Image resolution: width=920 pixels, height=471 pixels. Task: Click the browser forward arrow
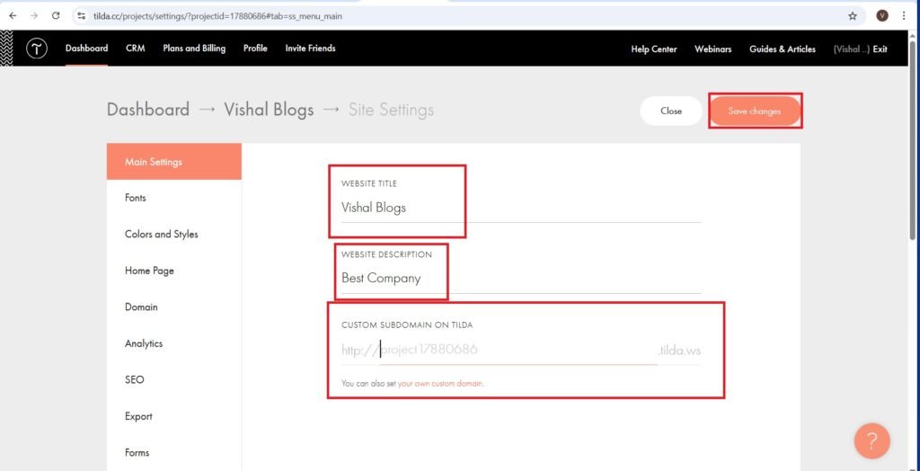34,16
